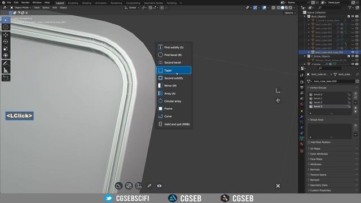Open the green Object Data tab in Properties

302,138
